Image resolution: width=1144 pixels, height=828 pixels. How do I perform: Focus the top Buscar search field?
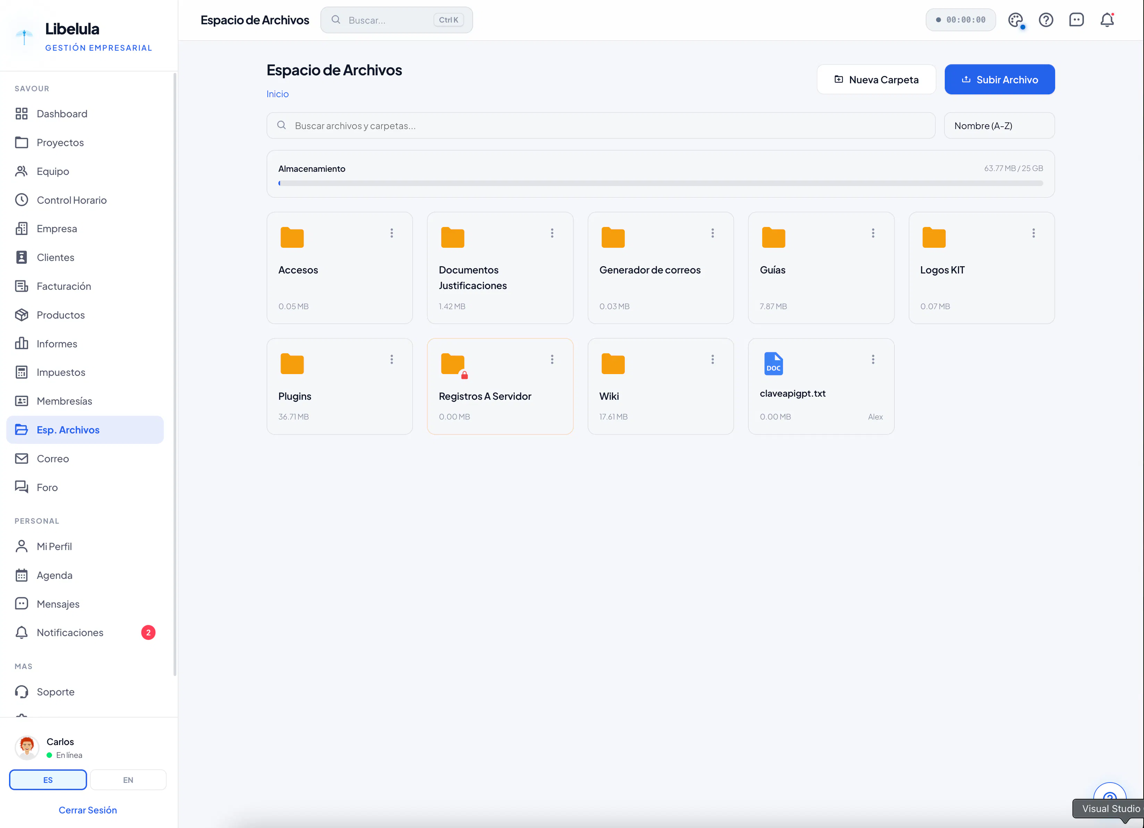point(396,20)
